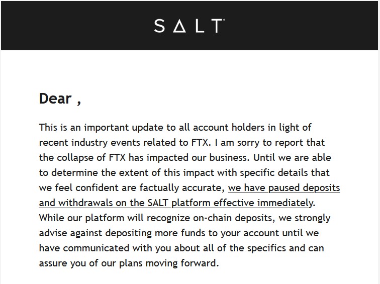
Task: Click the letter S of the SALT logo
Action: [159, 26]
